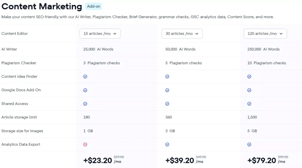Click the Content Editor row label
Viewport: 302px width, 168px height.
coord(14,33)
